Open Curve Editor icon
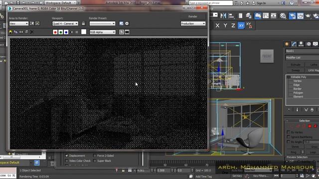Viewport: 319px width, 179px height. coord(266,15)
